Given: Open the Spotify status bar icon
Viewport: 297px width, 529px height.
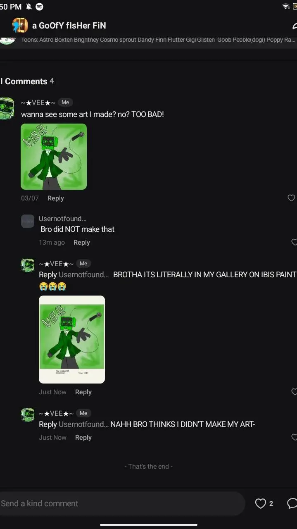Looking at the screenshot, I should tap(40, 7).
